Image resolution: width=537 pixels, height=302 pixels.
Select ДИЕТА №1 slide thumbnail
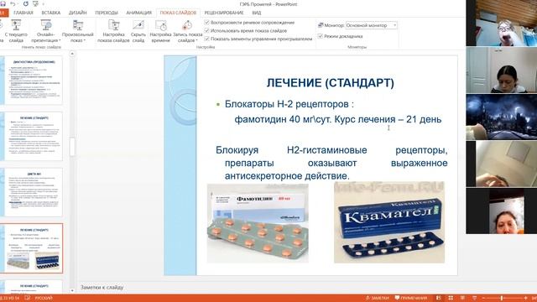(x=32, y=192)
